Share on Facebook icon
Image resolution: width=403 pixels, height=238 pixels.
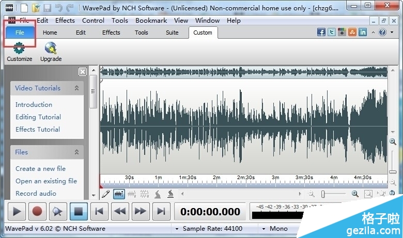pyautogui.click(x=321, y=33)
